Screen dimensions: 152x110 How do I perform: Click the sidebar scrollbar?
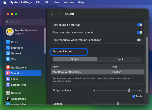point(45,41)
